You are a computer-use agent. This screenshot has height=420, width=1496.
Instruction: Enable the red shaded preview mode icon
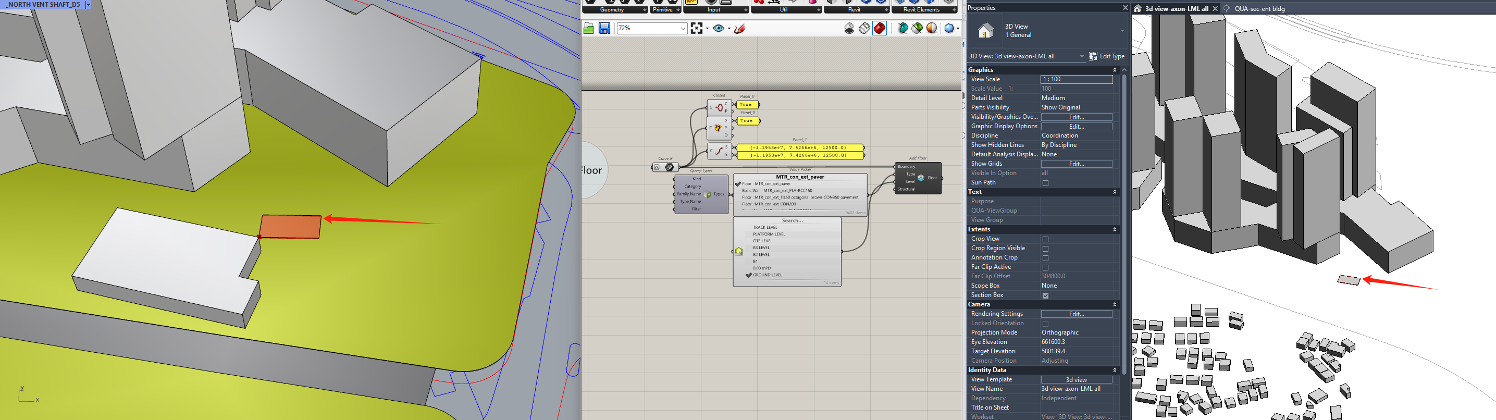[880, 29]
